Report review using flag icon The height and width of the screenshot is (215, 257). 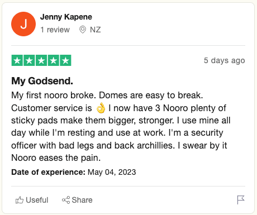tap(241, 200)
